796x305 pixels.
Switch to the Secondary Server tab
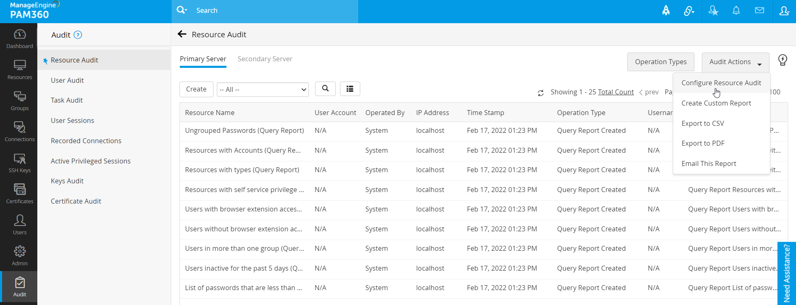(265, 59)
